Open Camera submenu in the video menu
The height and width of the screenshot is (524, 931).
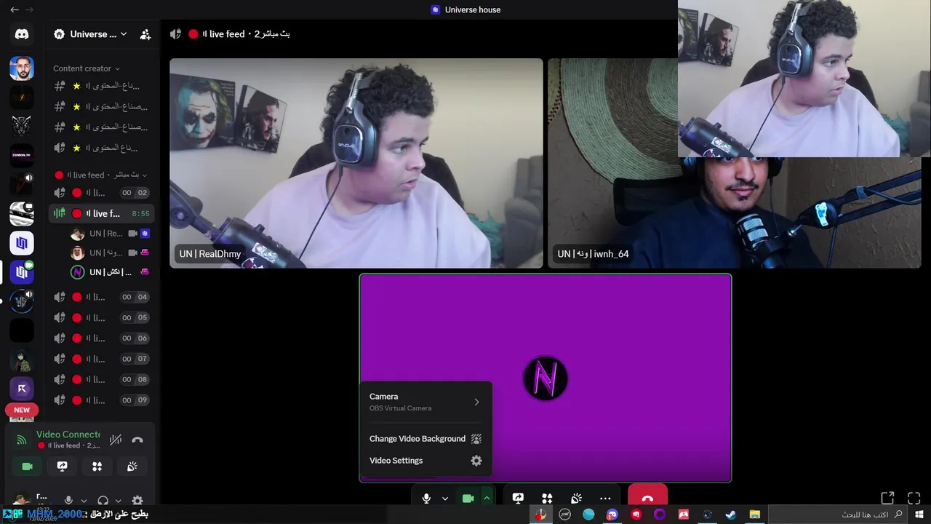[425, 402]
